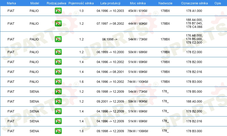This screenshot has width=227, height=136.
Task: Select the power cell 78kW / 106KM
Action: click(138, 131)
